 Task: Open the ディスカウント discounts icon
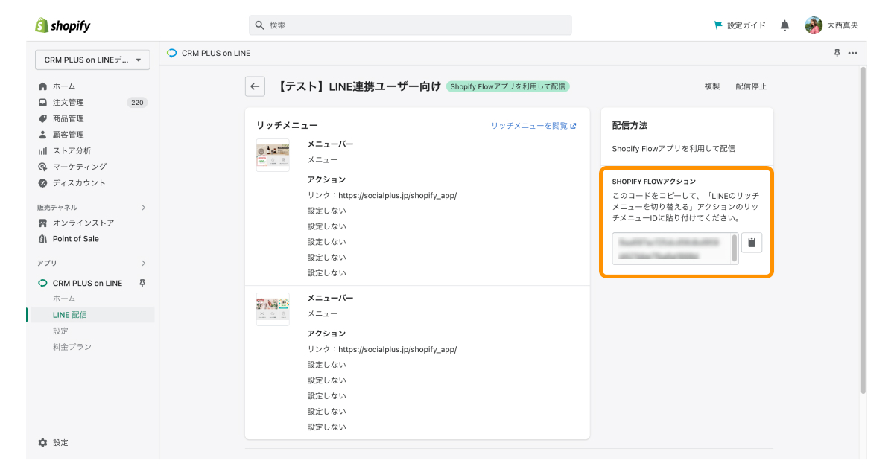42,182
